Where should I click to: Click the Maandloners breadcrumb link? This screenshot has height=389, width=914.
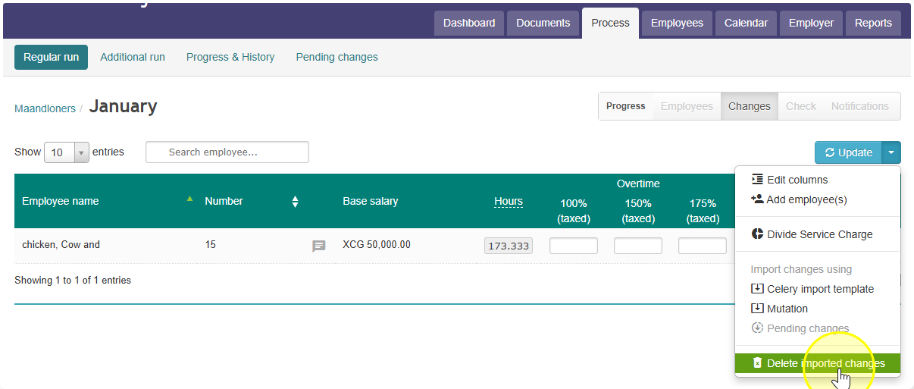pos(45,108)
